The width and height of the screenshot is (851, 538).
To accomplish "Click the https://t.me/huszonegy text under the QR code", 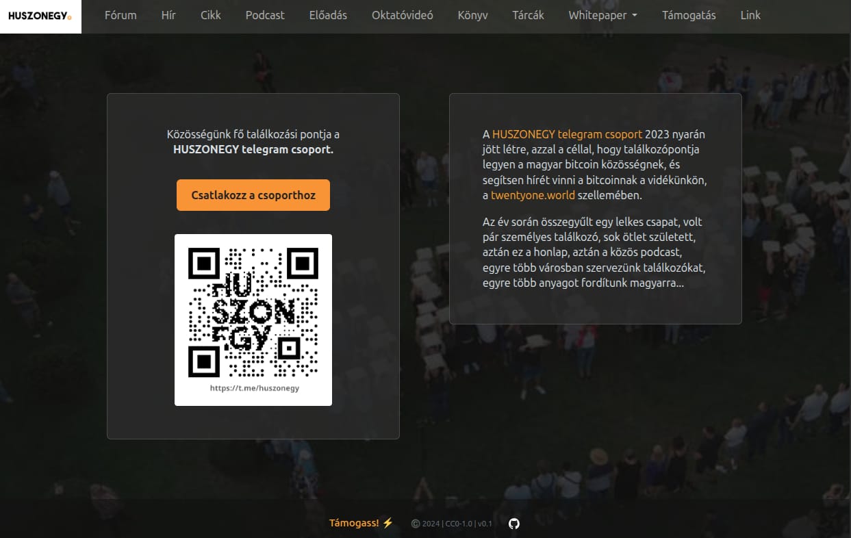I will [x=255, y=387].
